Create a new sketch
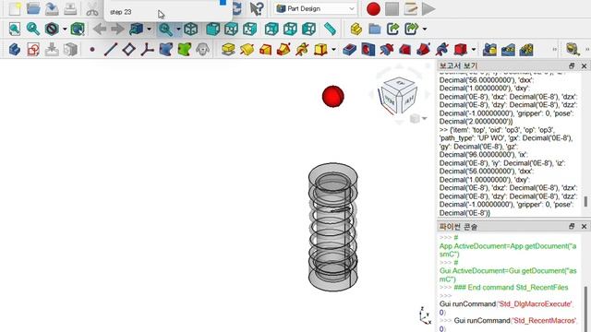This screenshot has width=591, height=332. (x=33, y=49)
